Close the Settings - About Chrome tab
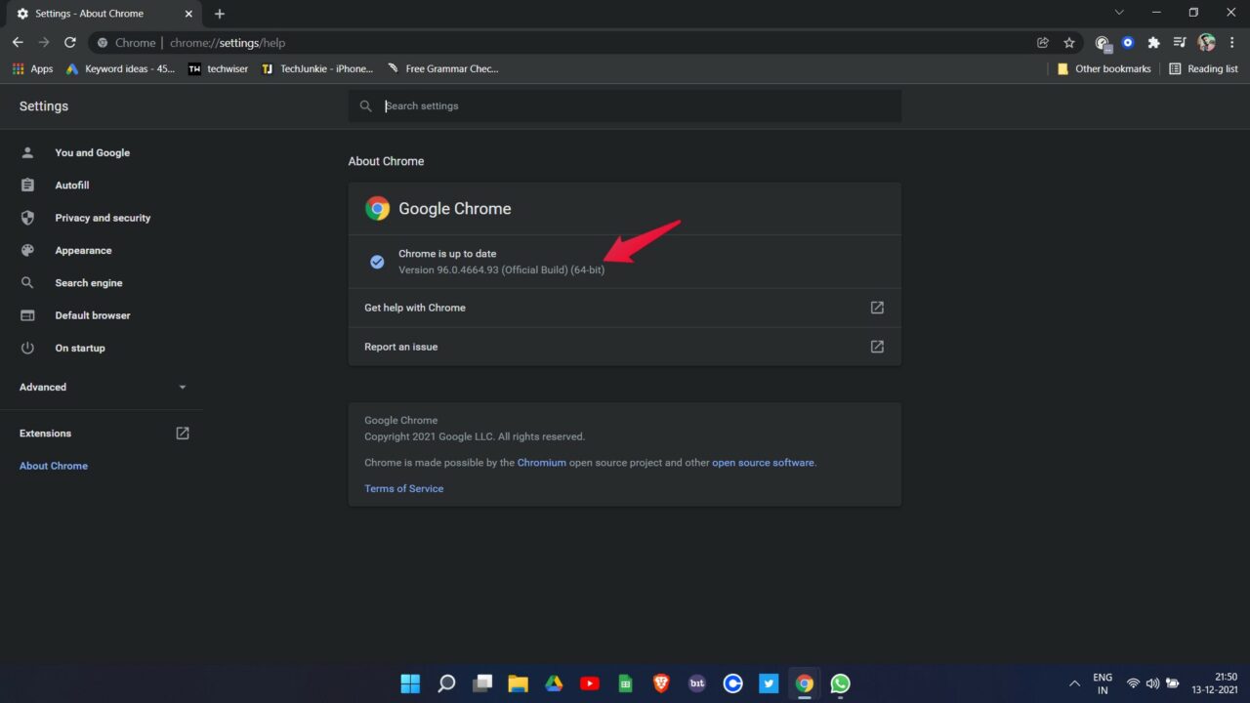 click(x=187, y=14)
